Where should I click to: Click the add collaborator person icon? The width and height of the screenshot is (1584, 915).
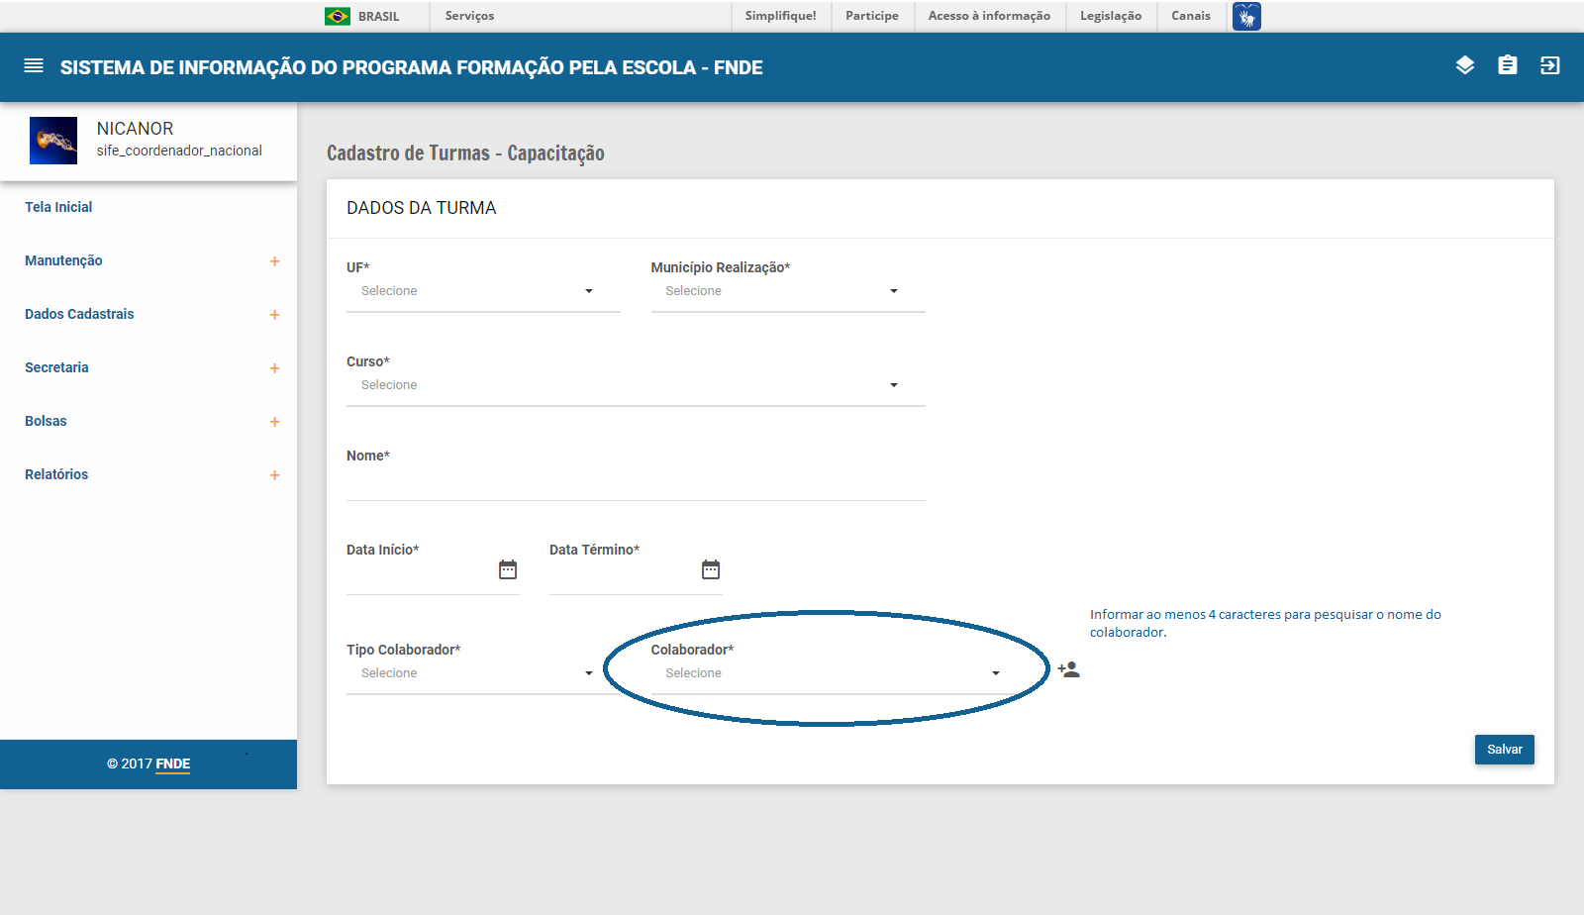[x=1068, y=669]
